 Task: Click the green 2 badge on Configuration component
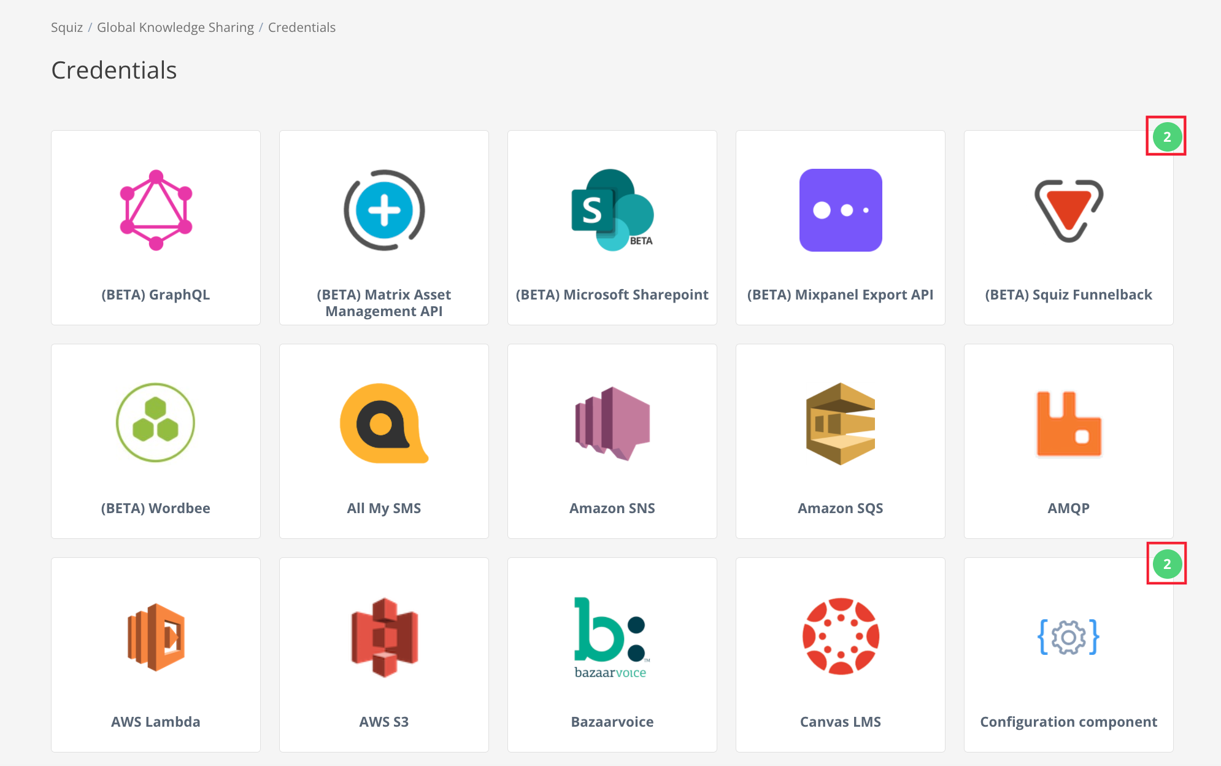pyautogui.click(x=1167, y=564)
